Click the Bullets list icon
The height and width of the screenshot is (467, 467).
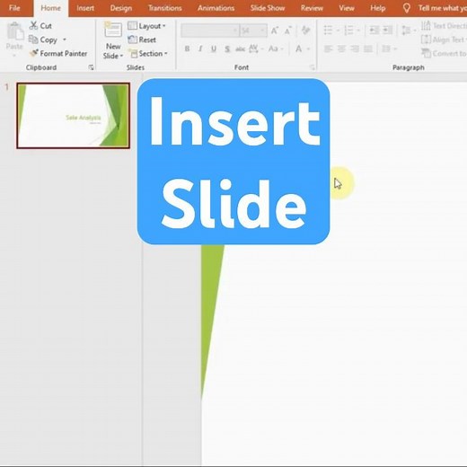[x=329, y=31]
